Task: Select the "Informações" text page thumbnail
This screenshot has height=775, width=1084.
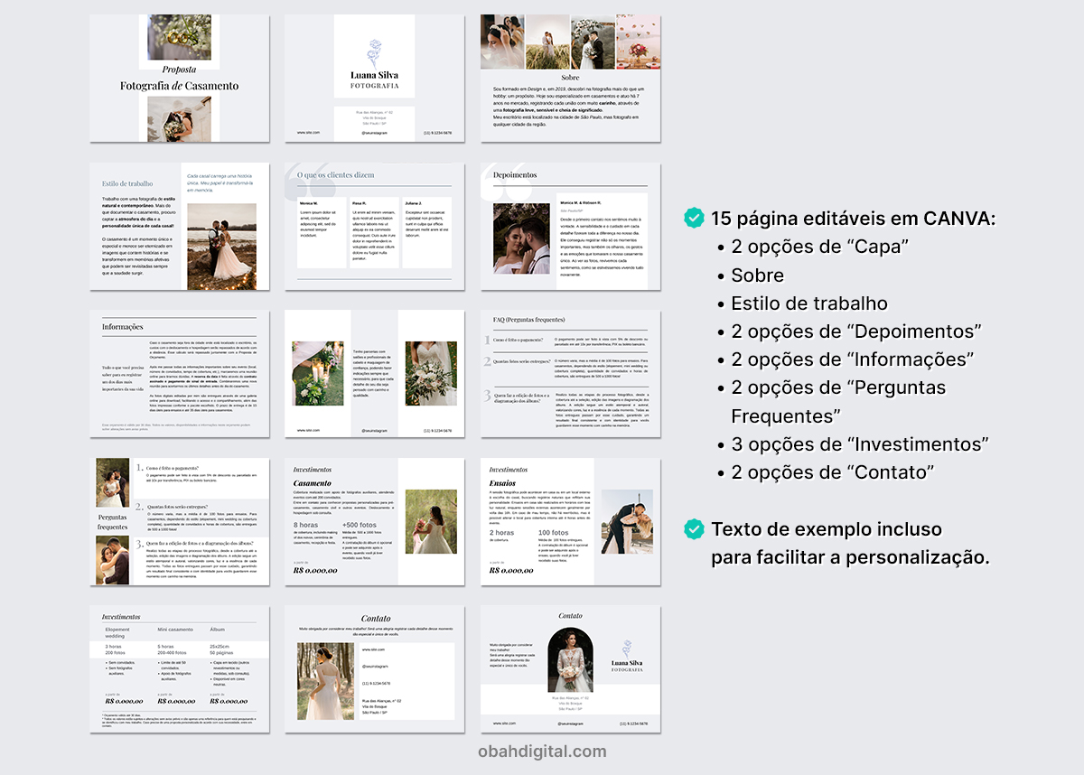Action: (179, 374)
